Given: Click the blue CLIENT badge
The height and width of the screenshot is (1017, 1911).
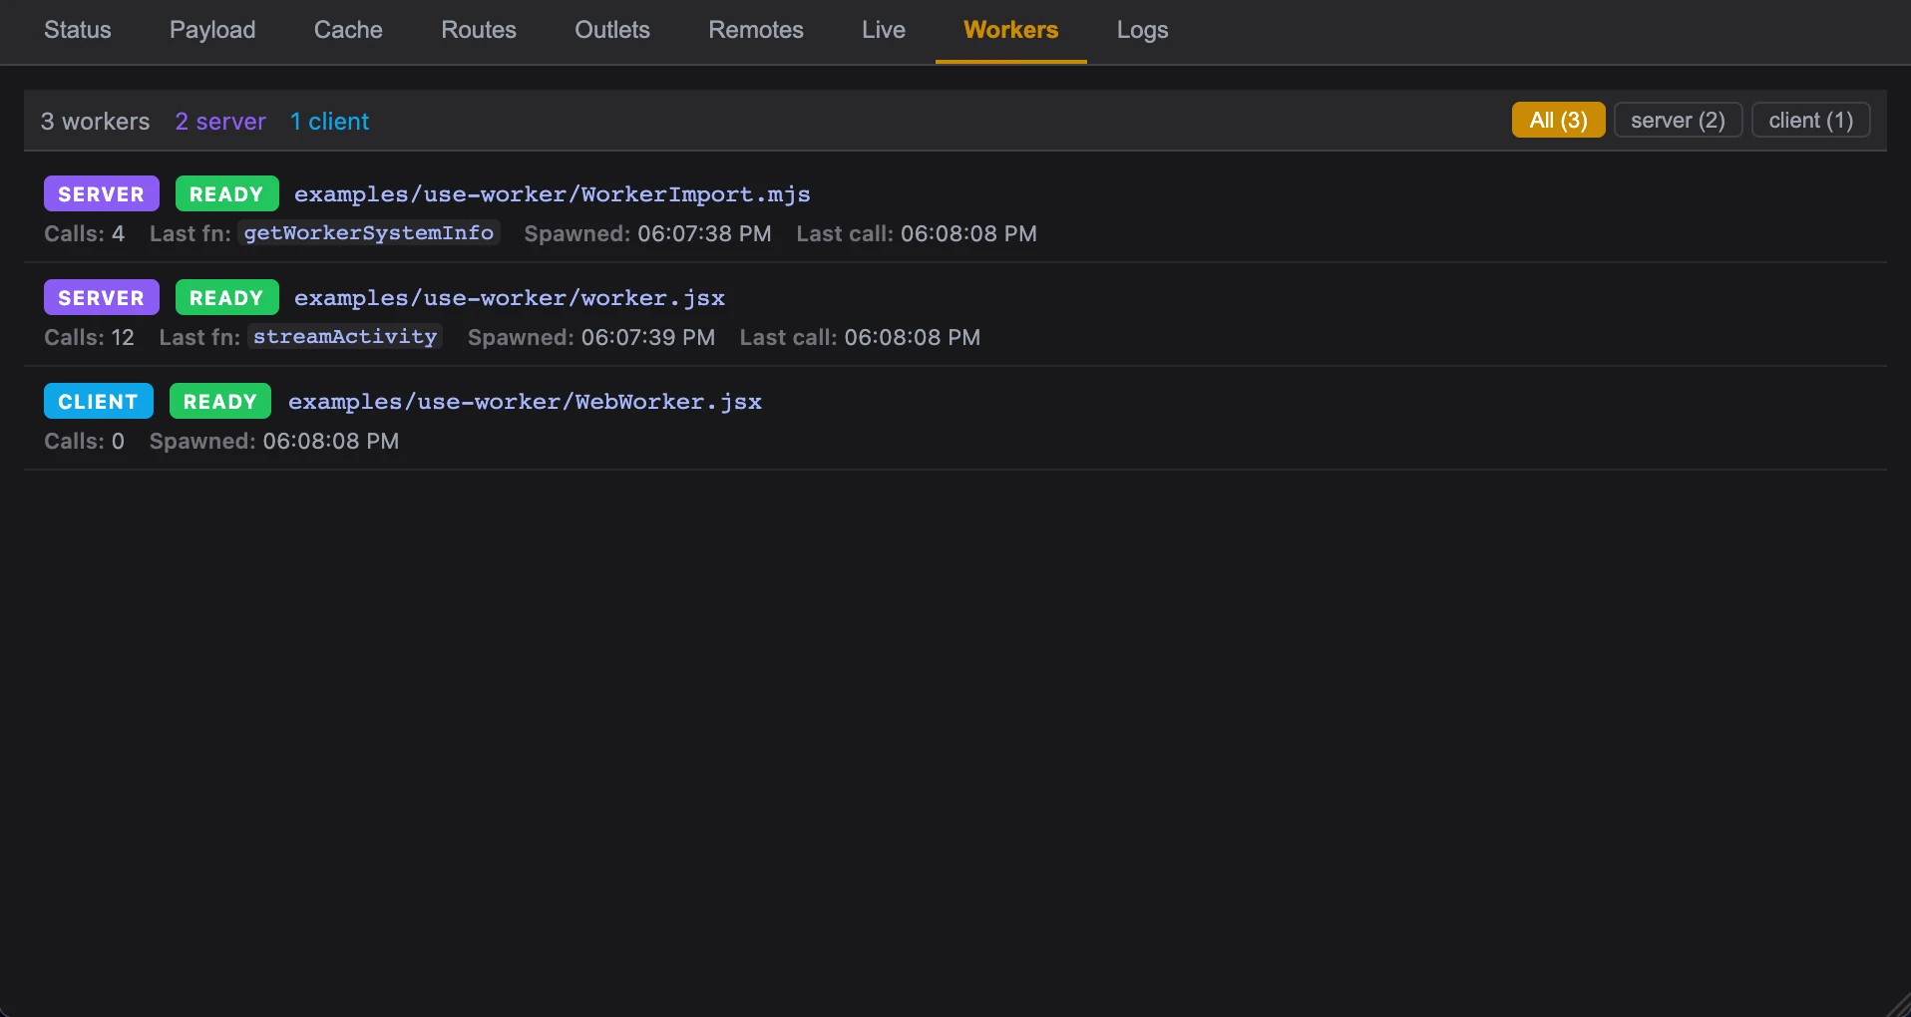Looking at the screenshot, I should point(98,402).
